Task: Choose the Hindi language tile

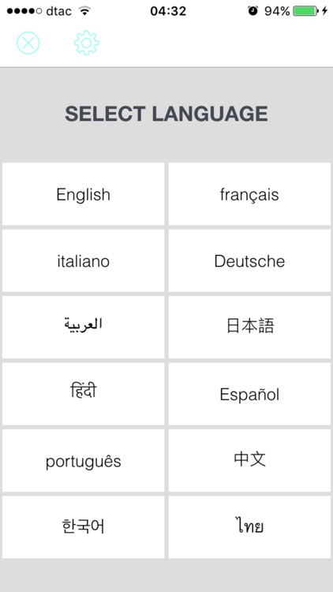Action: pyautogui.click(x=84, y=394)
